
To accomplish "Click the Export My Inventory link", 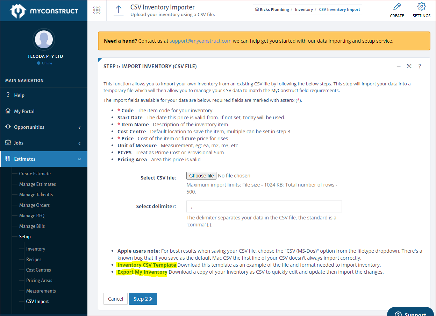I will point(142,272).
